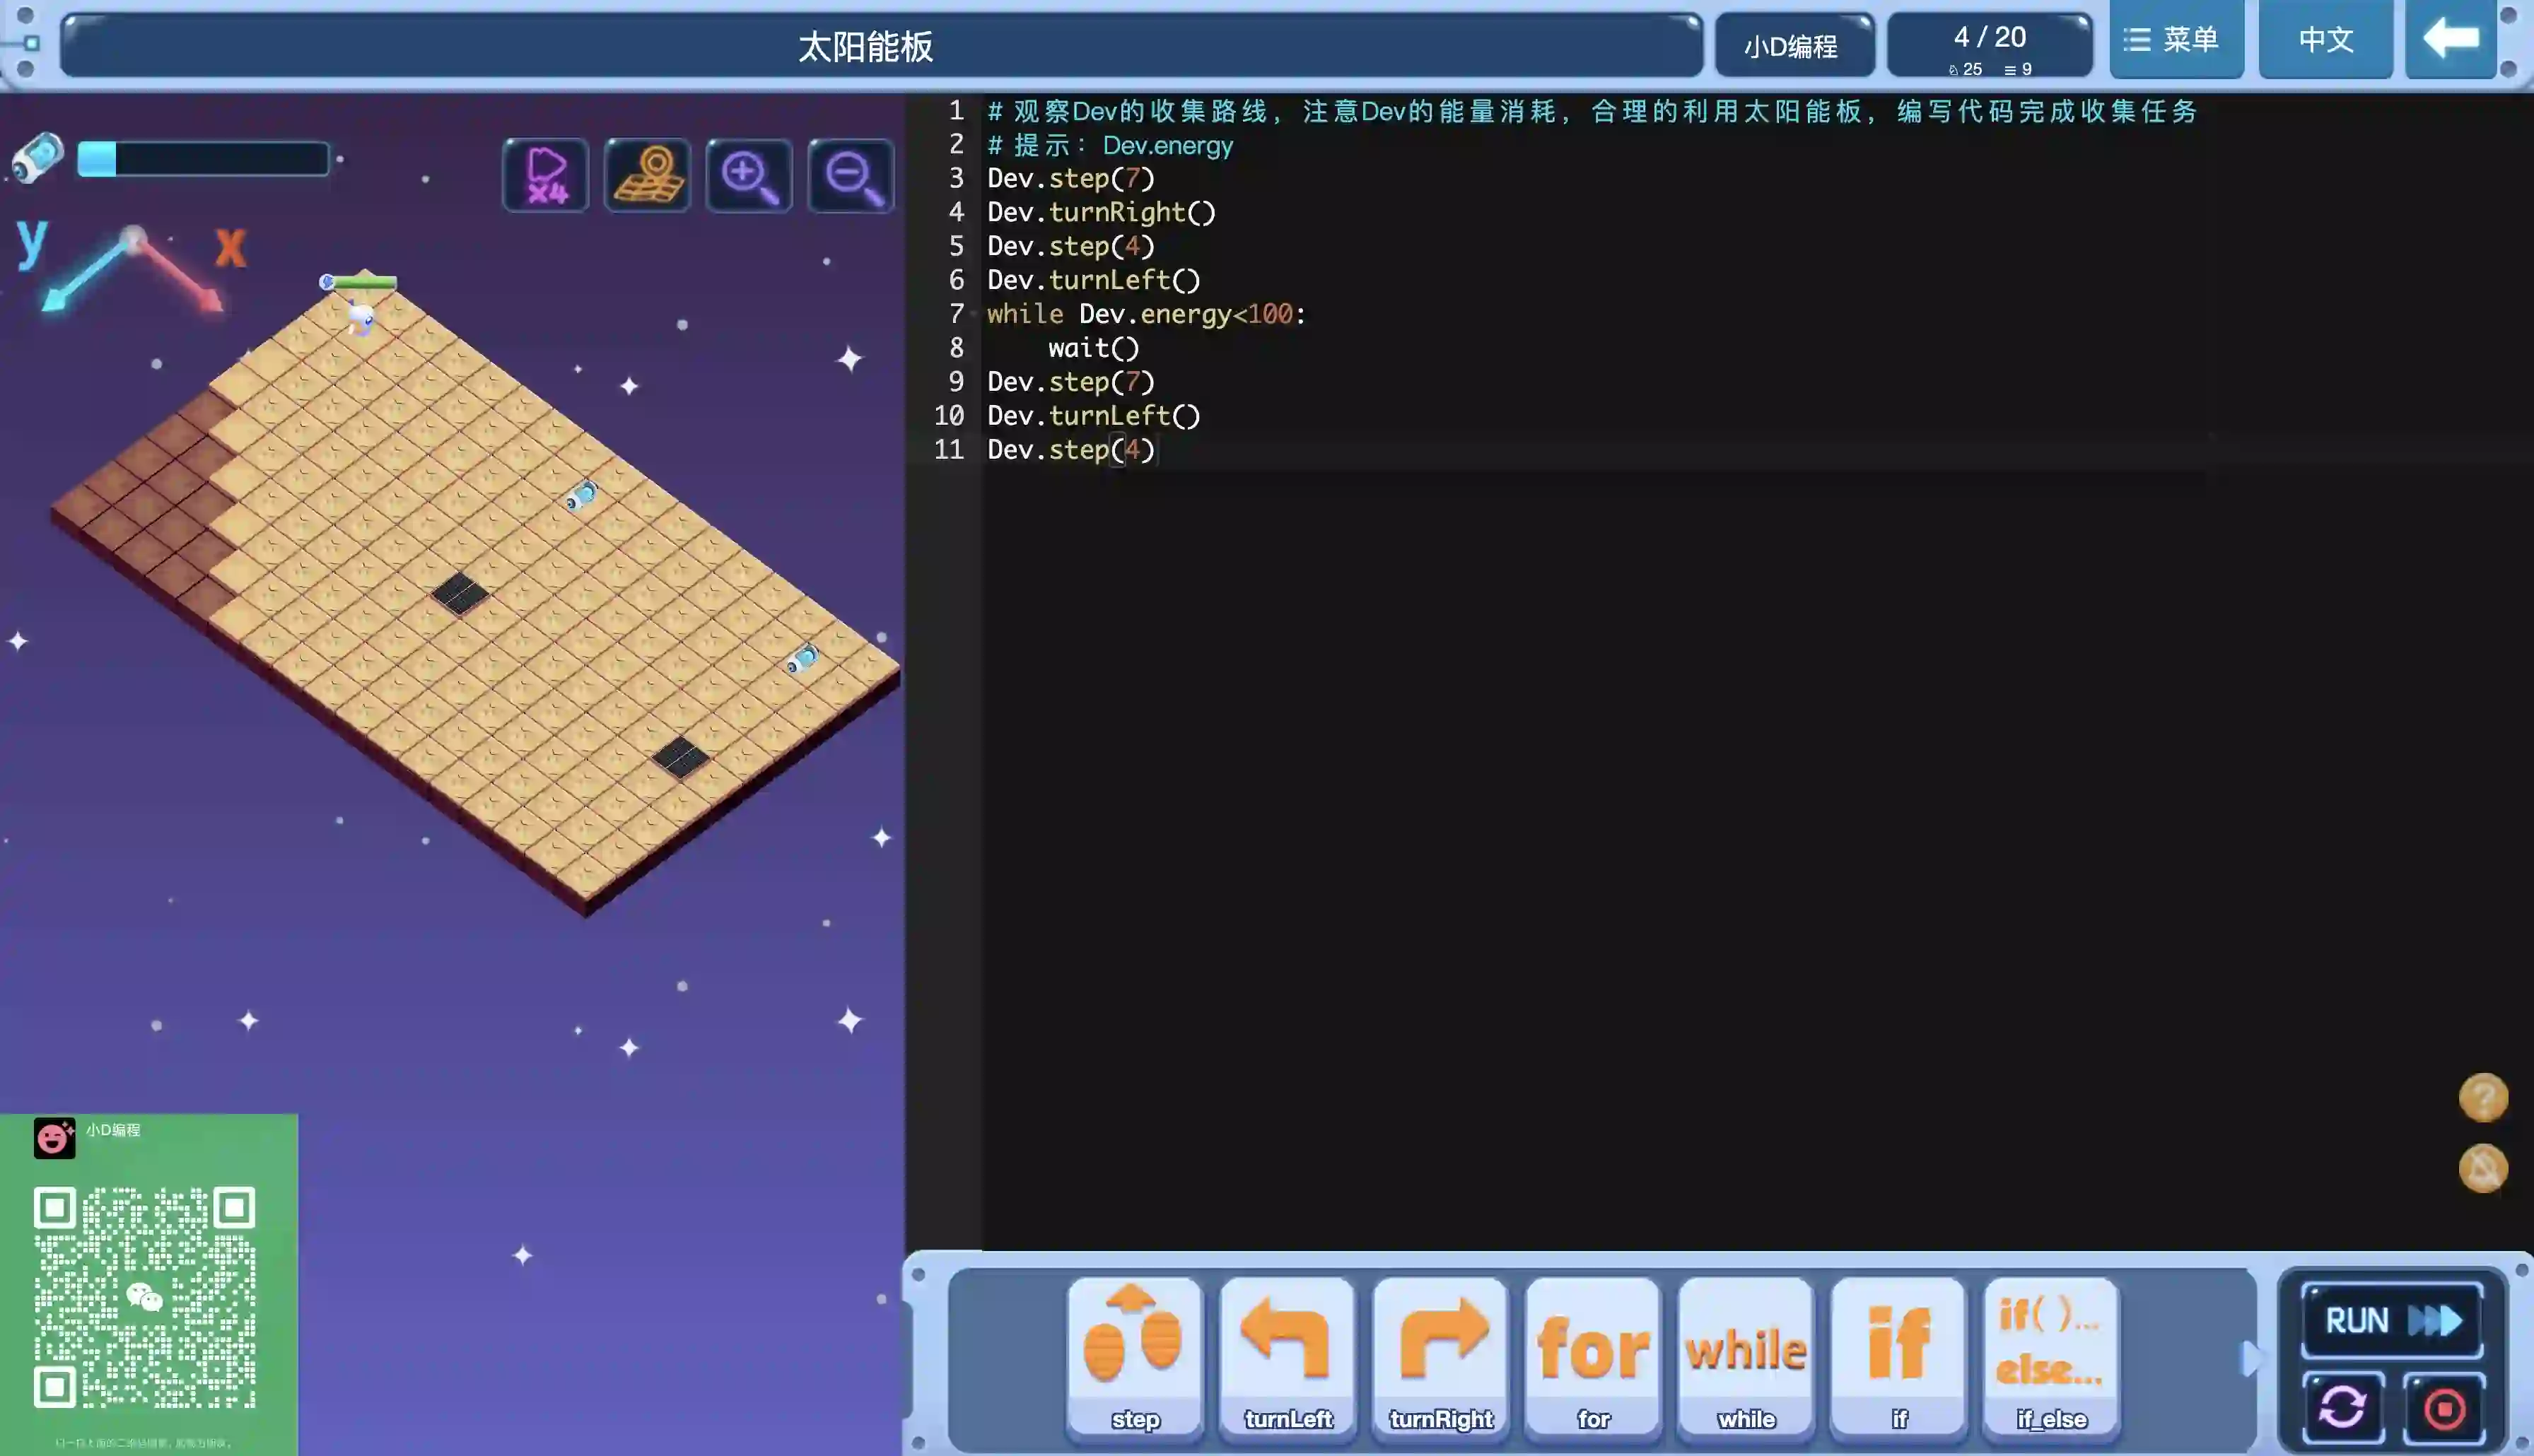Toggle the mute sound bell icon

(2483, 1168)
